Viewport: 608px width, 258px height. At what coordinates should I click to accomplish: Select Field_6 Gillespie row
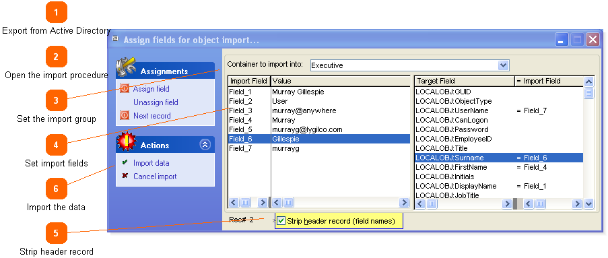318,139
